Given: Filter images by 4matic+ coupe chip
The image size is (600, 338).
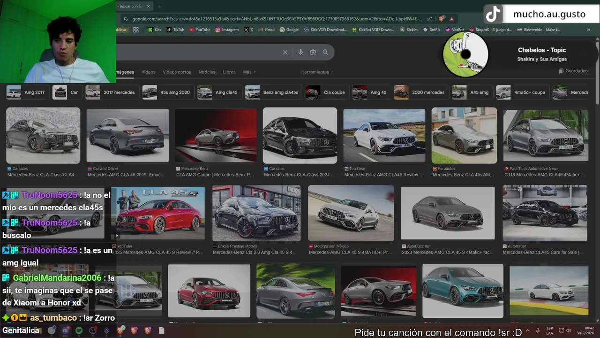Looking at the screenshot, I should 522,92.
